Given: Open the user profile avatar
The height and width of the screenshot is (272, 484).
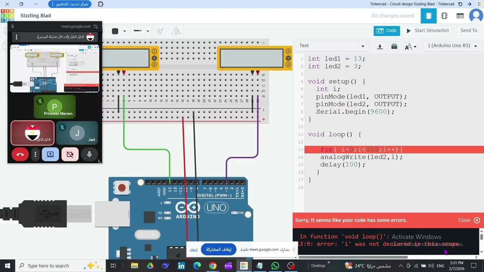Looking at the screenshot, I should tap(476, 16).
